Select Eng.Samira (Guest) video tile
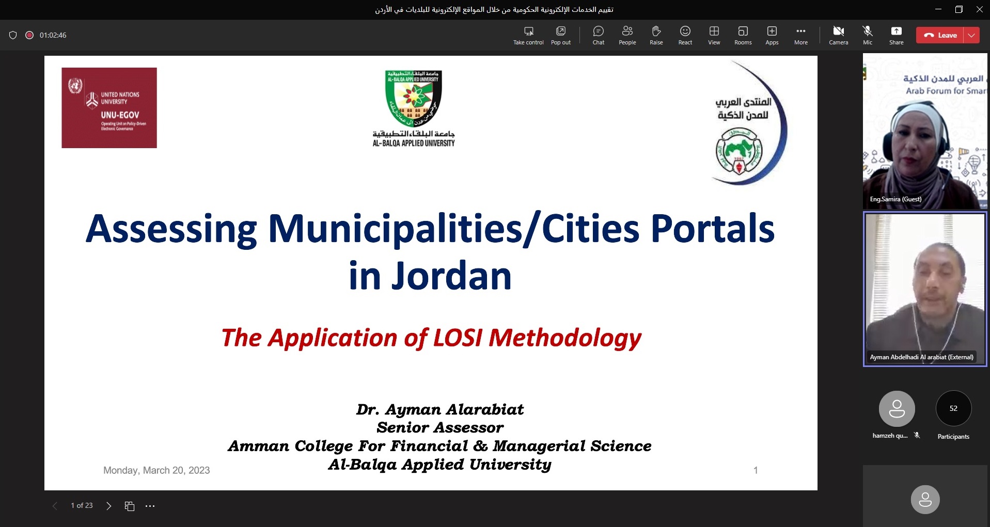Image resolution: width=990 pixels, height=527 pixels. pos(925,132)
